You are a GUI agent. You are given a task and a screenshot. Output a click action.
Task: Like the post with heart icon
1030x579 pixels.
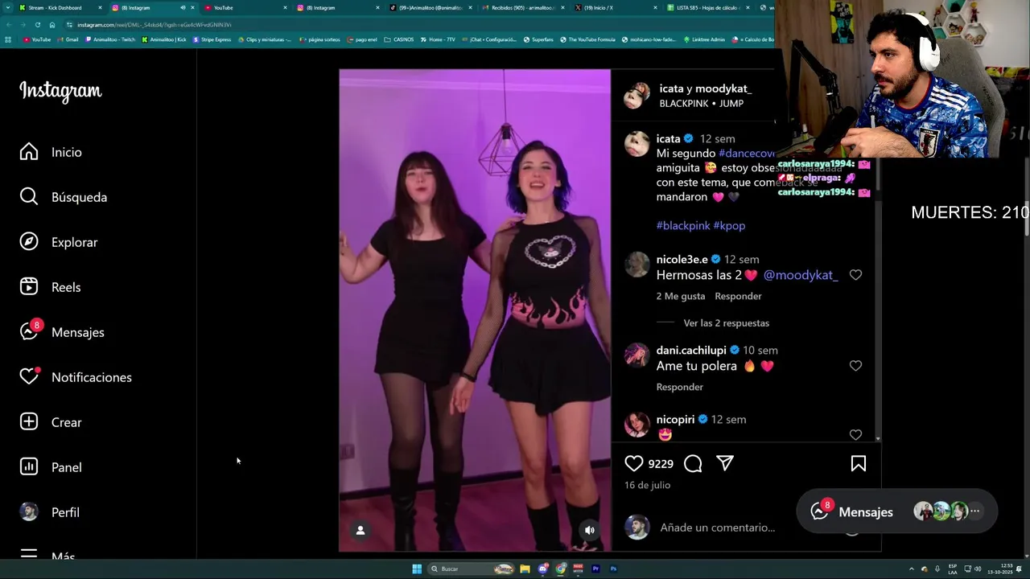point(634,463)
